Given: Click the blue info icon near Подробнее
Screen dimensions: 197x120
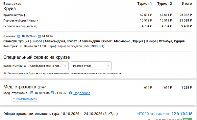Looking at the screenshot, I should click(71, 93).
